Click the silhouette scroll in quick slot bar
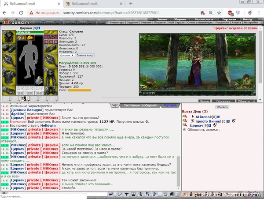This screenshot has width=264, height=199. (25, 98)
